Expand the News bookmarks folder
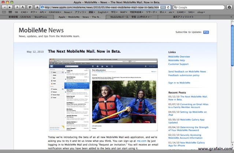Viewport: 234px width, 153px height. tap(68, 12)
